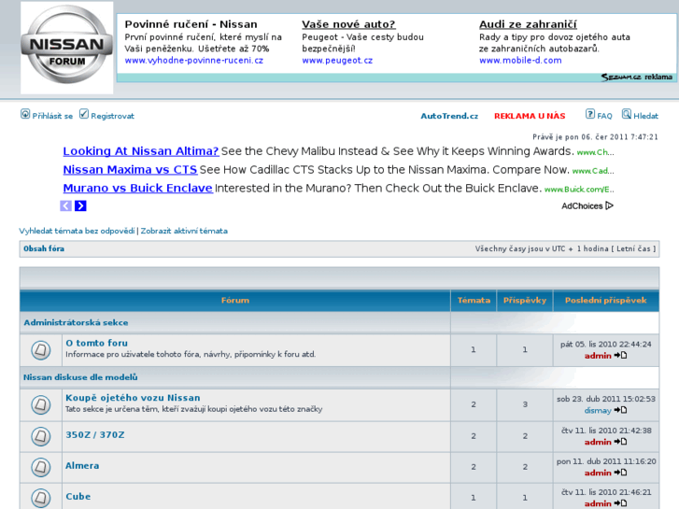Go to next ads with right arrow
Viewport: 679px width, 509px height.
80,205
